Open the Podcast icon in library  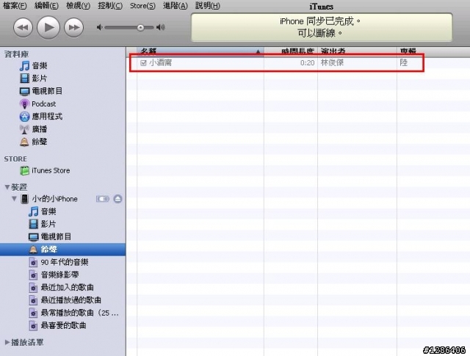tap(24, 104)
